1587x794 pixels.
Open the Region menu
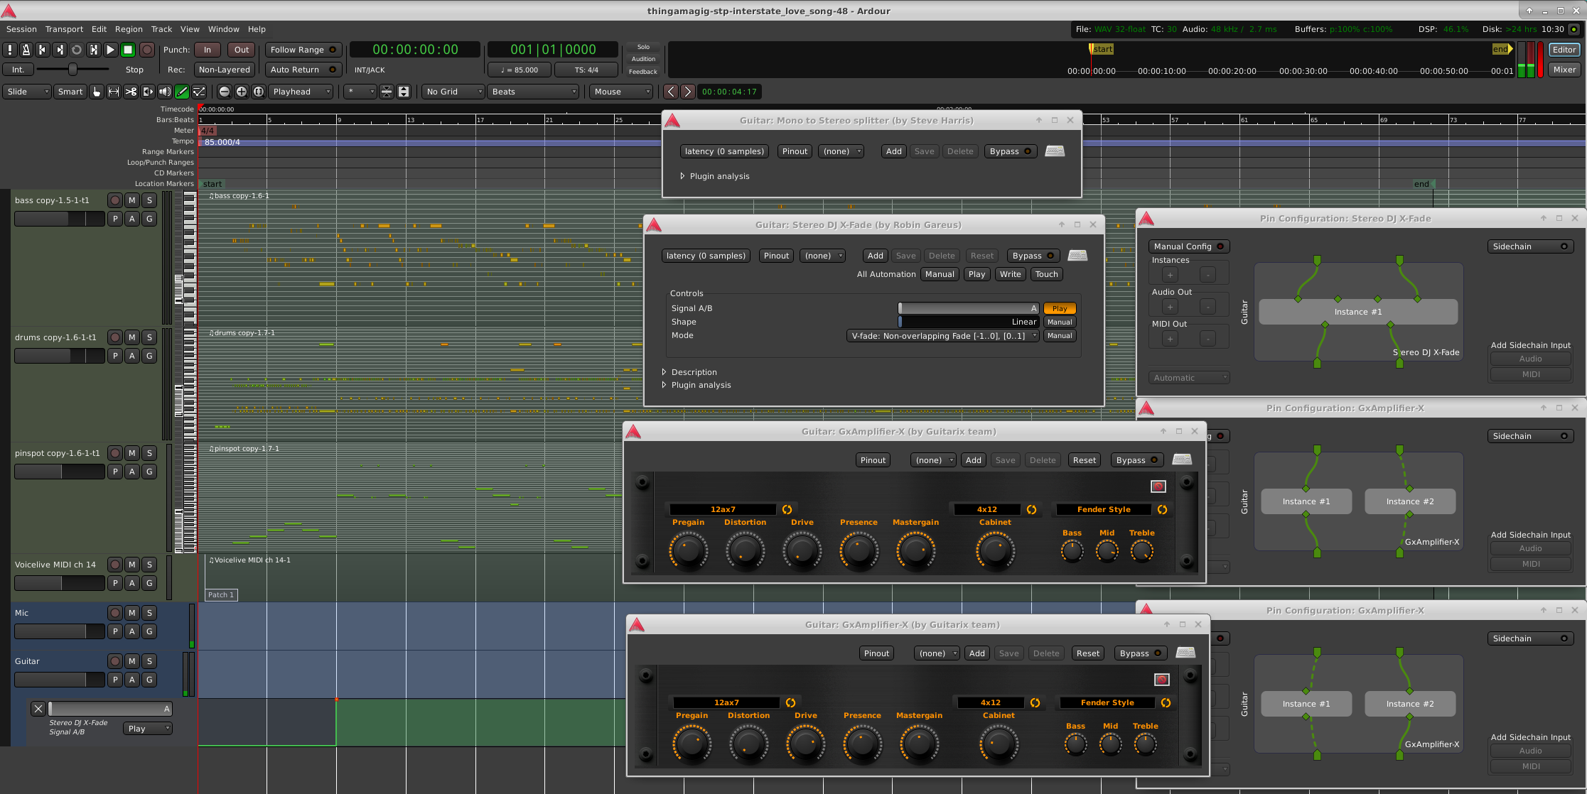coord(129,29)
